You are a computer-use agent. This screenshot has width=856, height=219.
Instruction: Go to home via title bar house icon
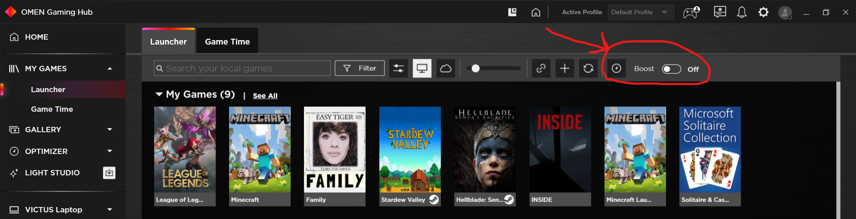click(x=536, y=12)
